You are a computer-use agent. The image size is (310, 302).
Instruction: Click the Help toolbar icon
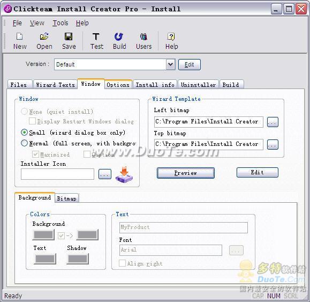pyautogui.click(x=171, y=41)
